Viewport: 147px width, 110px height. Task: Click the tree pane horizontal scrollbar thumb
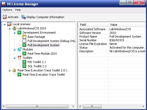(37, 106)
